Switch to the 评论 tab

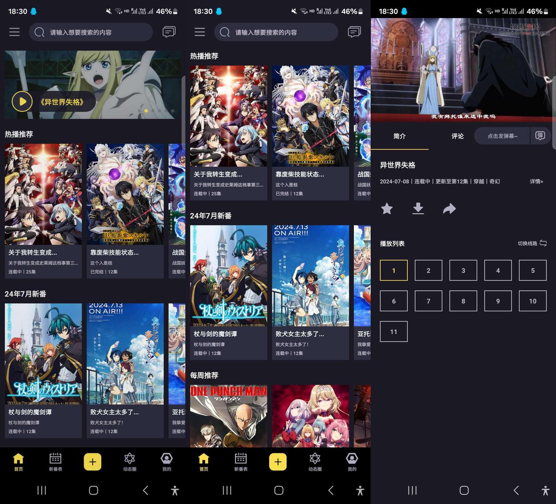point(458,136)
